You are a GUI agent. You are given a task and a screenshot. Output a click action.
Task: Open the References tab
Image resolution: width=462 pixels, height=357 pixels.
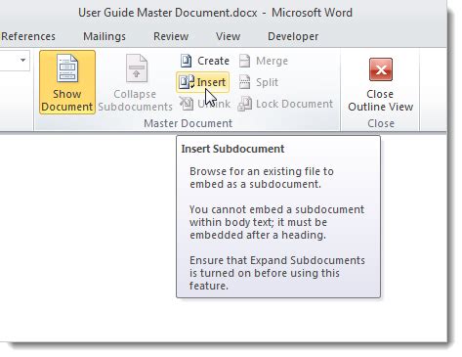28,36
